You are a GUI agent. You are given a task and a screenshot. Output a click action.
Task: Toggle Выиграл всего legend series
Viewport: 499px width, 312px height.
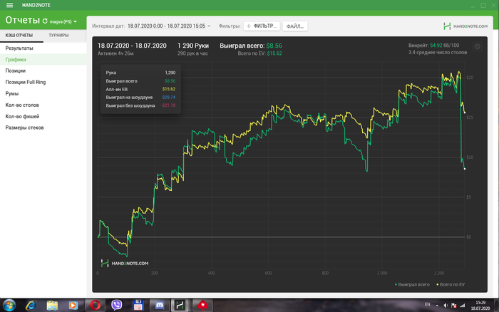pos(412,284)
